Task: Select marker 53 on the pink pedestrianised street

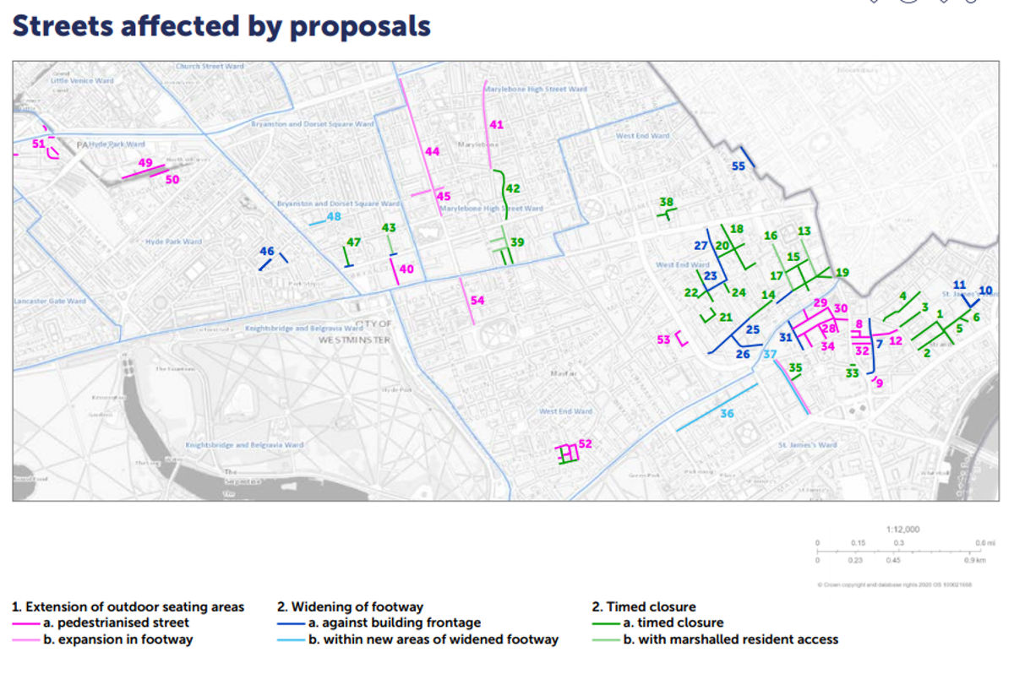Action: click(x=664, y=340)
